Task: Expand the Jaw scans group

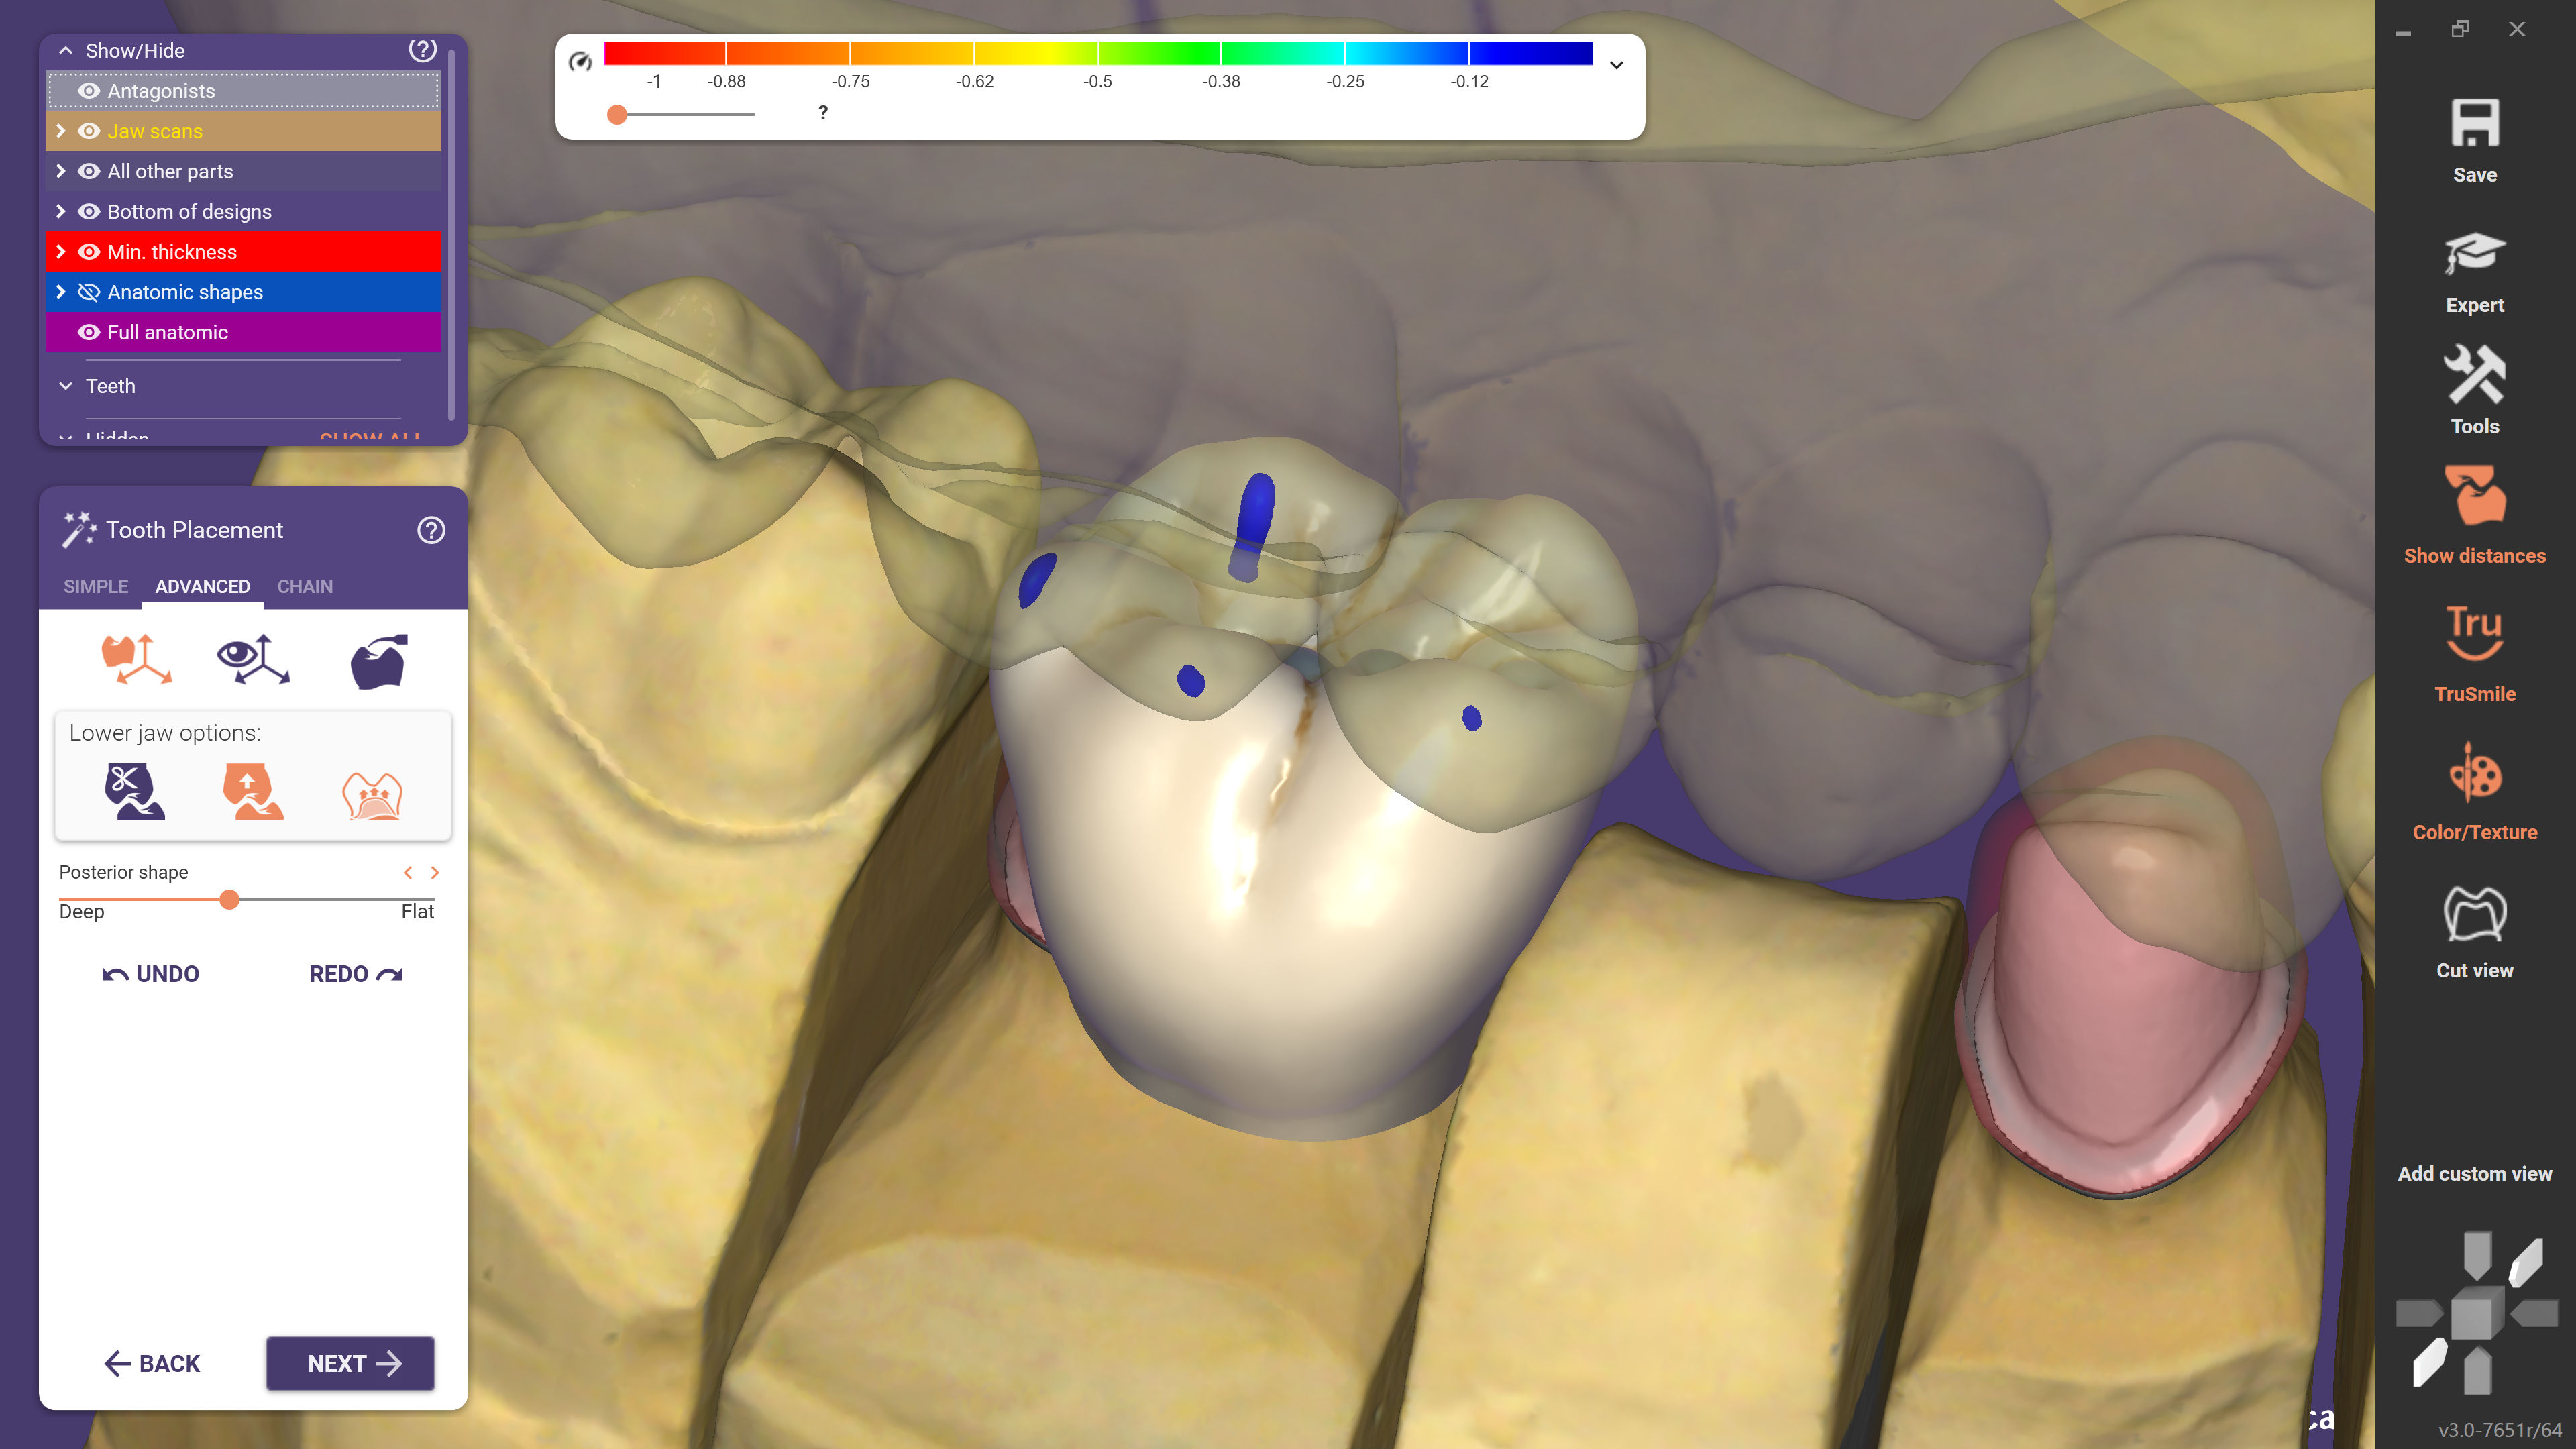Action: tap(61, 131)
